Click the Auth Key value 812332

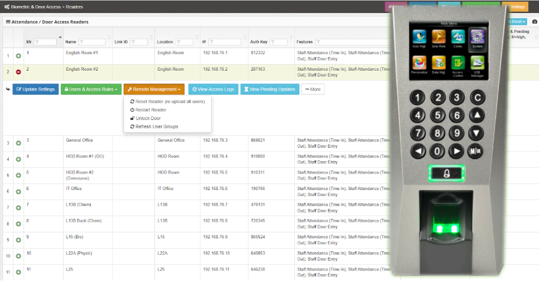click(x=258, y=53)
